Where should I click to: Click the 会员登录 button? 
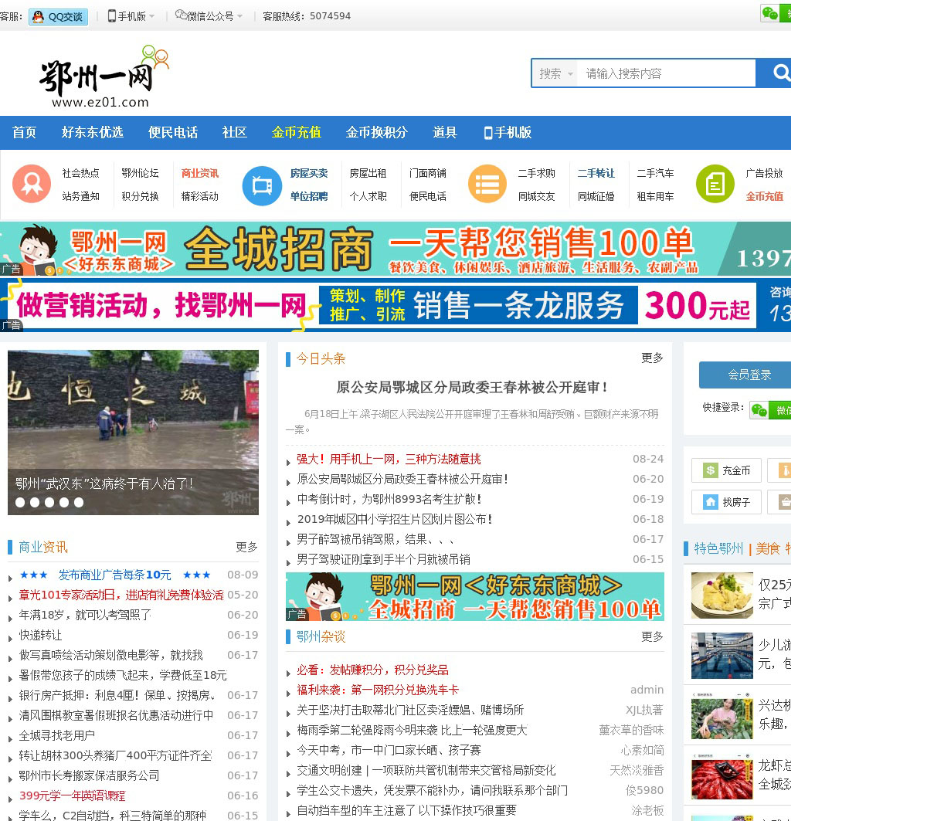[748, 375]
